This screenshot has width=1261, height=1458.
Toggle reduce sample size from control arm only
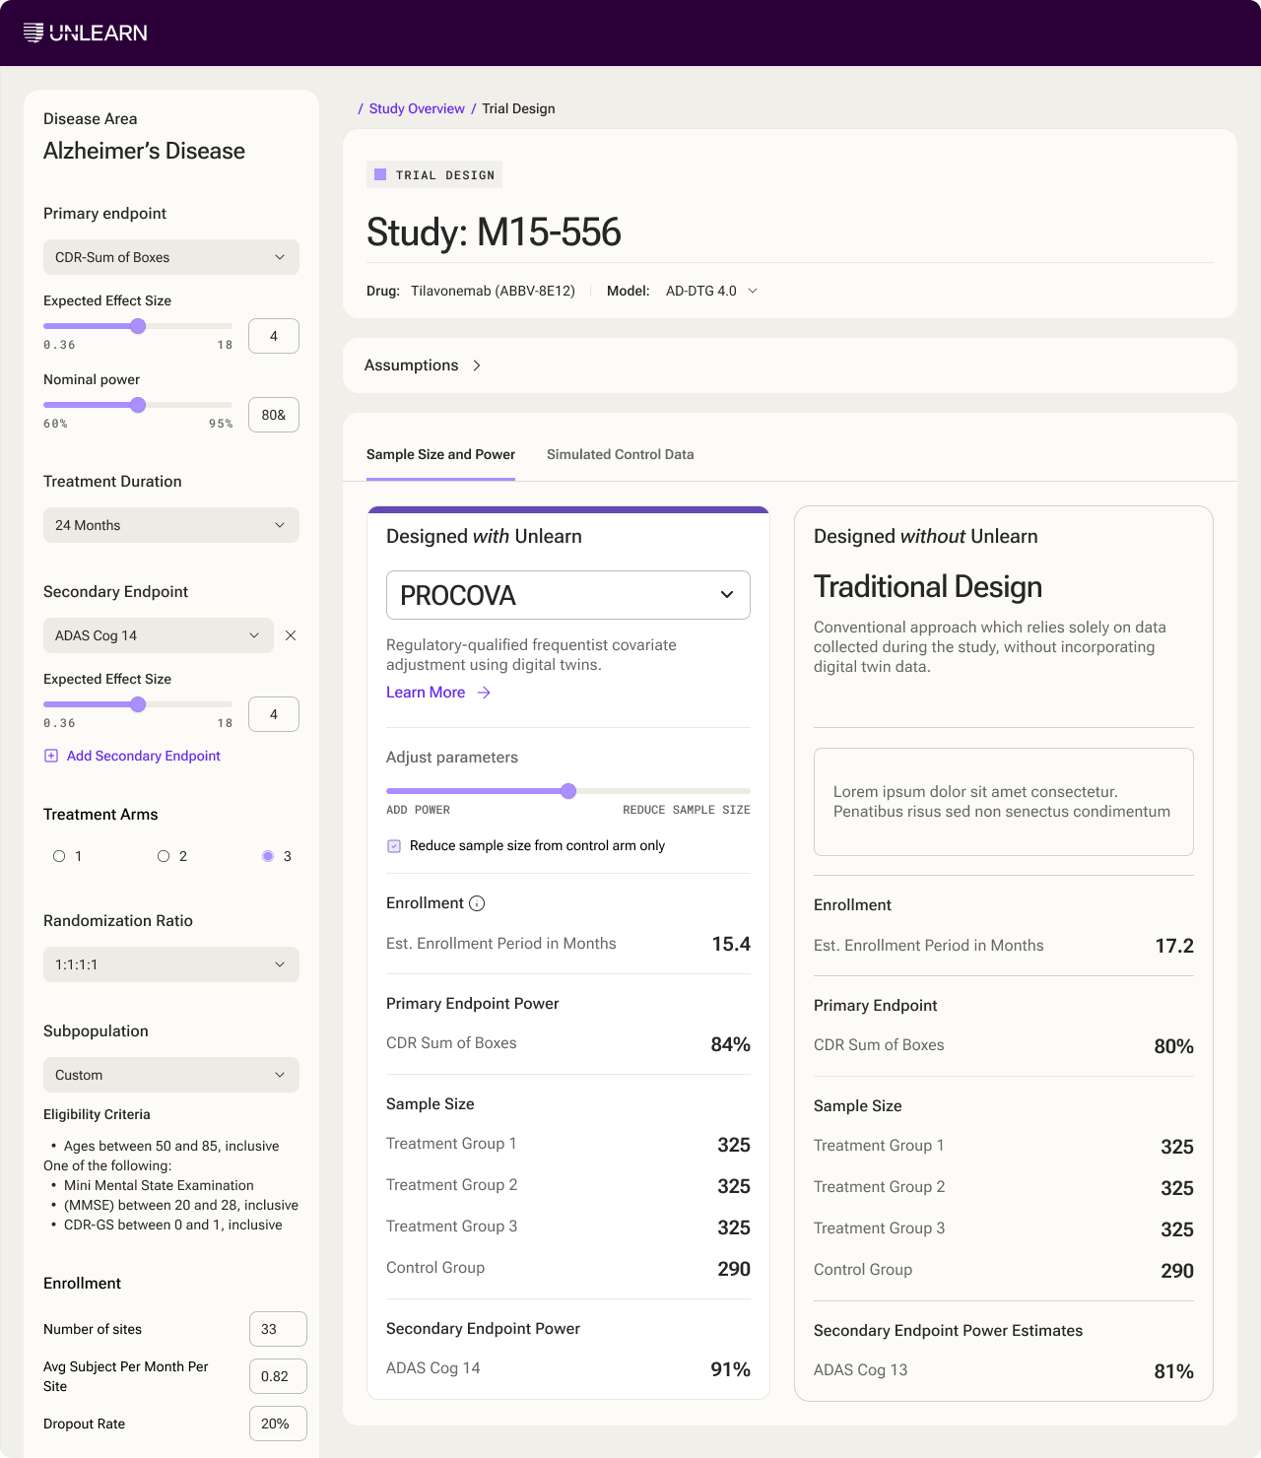click(x=394, y=846)
